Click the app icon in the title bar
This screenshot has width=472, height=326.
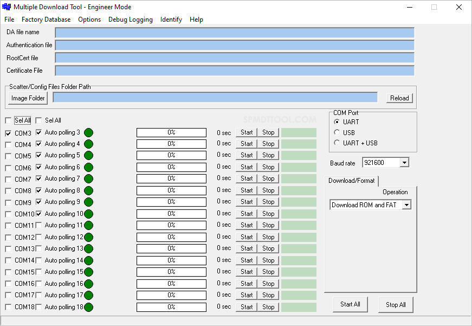pyautogui.click(x=7, y=7)
